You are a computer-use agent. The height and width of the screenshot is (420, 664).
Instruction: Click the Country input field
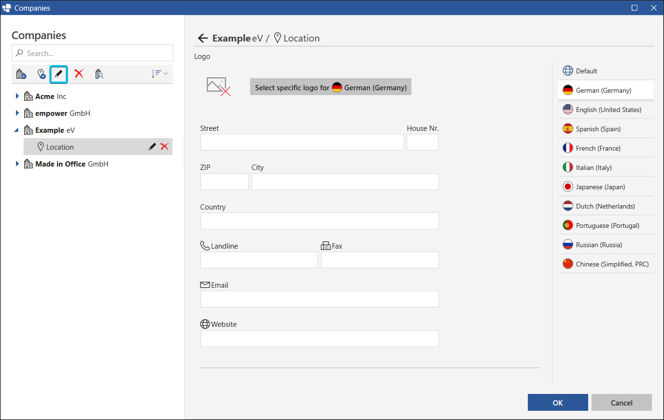click(x=320, y=221)
